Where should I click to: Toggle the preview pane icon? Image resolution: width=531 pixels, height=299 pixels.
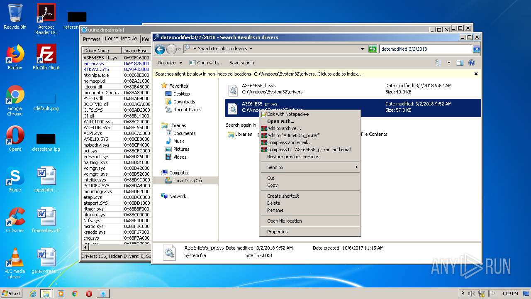pos(460,63)
